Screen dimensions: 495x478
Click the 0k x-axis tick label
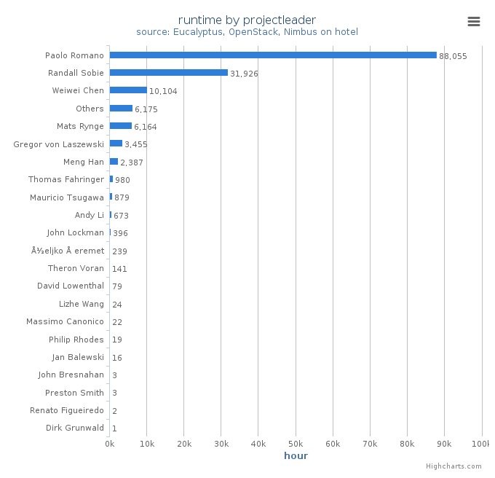(x=110, y=444)
